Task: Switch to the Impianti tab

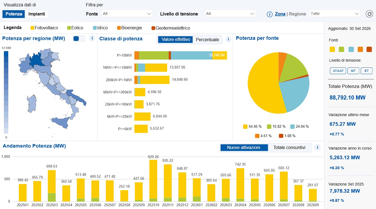Action: coord(37,14)
